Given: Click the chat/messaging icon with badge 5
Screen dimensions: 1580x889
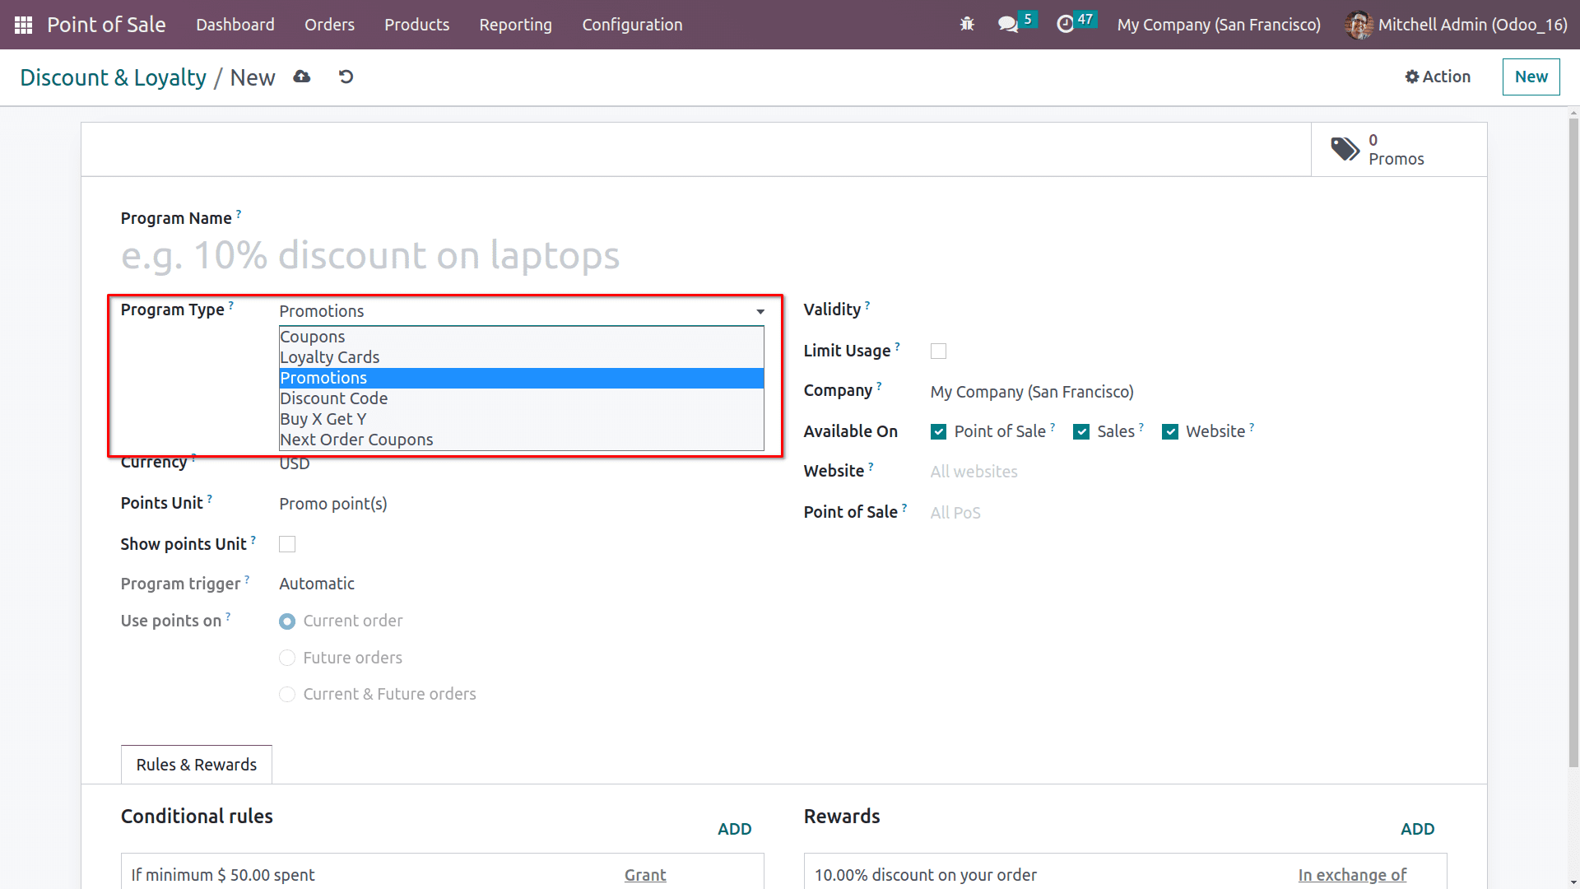Looking at the screenshot, I should (x=1011, y=24).
